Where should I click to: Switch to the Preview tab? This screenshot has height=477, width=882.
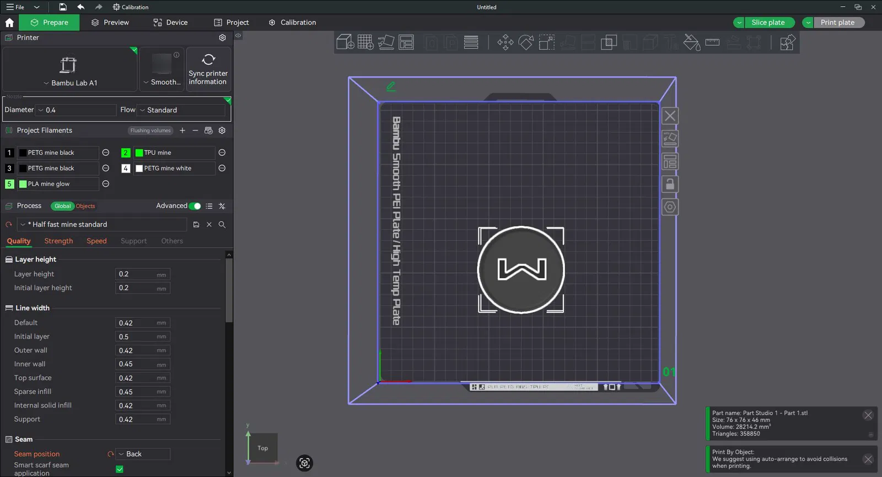[x=110, y=23]
